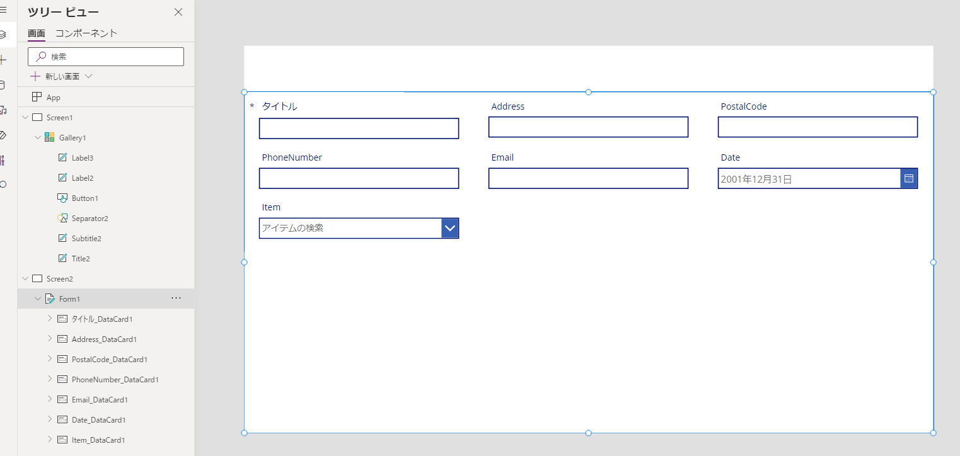Click the PostalCode text input
This screenshot has width=960, height=456.
[818, 127]
